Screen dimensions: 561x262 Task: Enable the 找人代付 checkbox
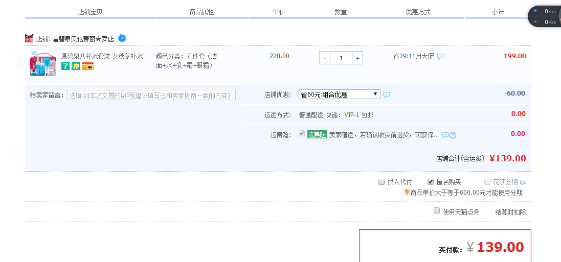tap(382, 182)
